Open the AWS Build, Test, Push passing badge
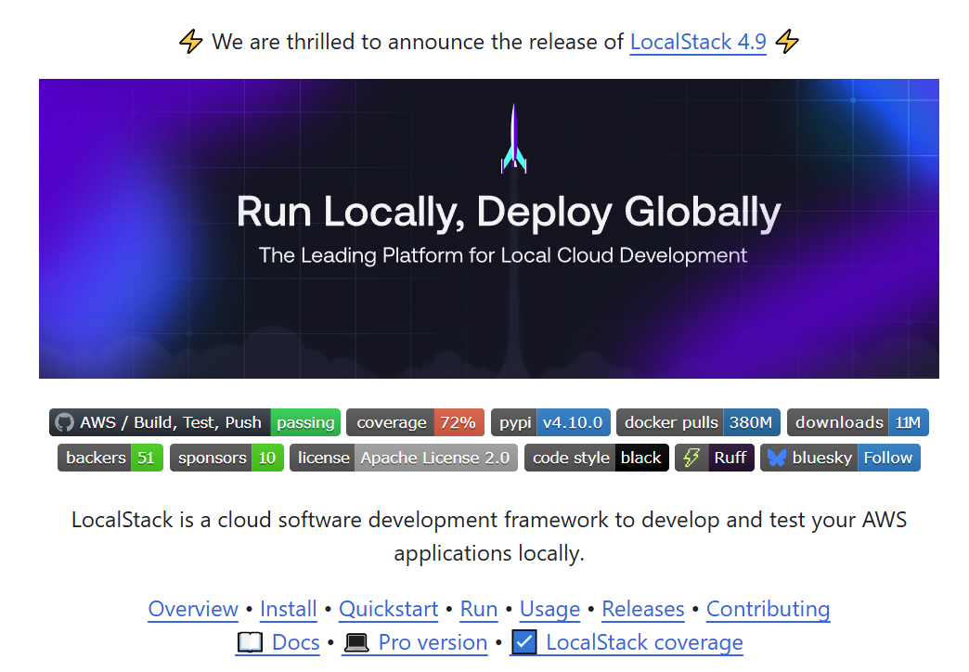Viewport: 969px width, 672px height. pyautogui.click(x=195, y=422)
